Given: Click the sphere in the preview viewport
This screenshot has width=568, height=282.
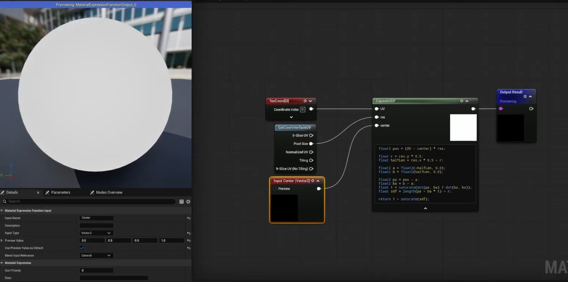Looking at the screenshot, I should pyautogui.click(x=95, y=94).
